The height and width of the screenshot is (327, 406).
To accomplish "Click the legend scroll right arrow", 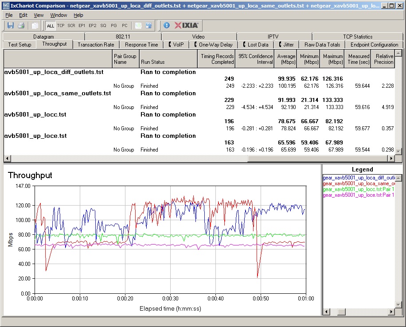I will click(x=392, y=312).
